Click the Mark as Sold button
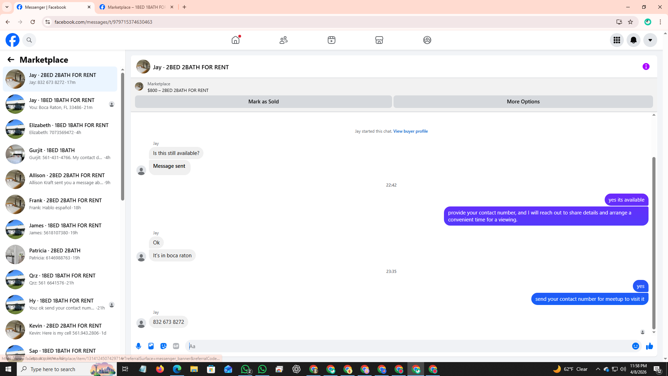668x376 pixels. 263,102
